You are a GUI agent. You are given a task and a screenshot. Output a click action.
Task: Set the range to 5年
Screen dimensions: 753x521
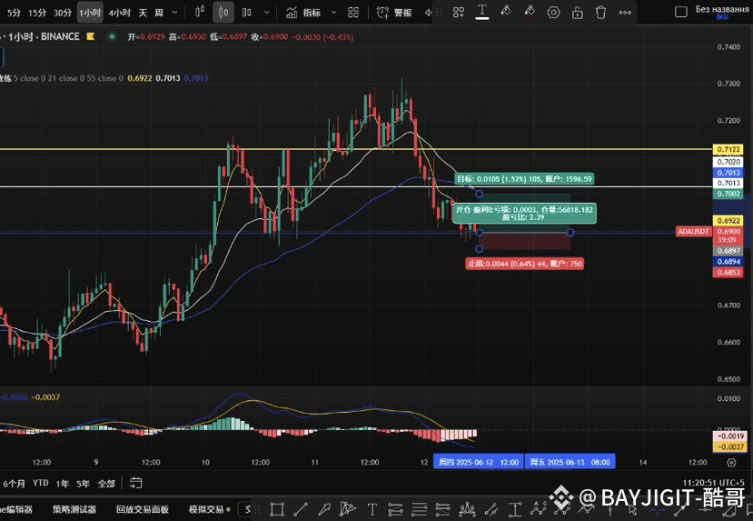point(84,484)
